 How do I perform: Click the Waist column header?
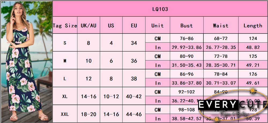(x=221, y=26)
